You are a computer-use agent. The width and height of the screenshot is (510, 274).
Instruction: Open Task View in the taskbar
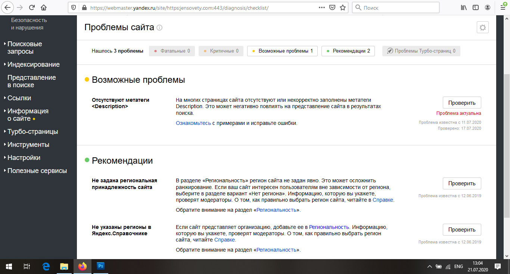coord(27,266)
